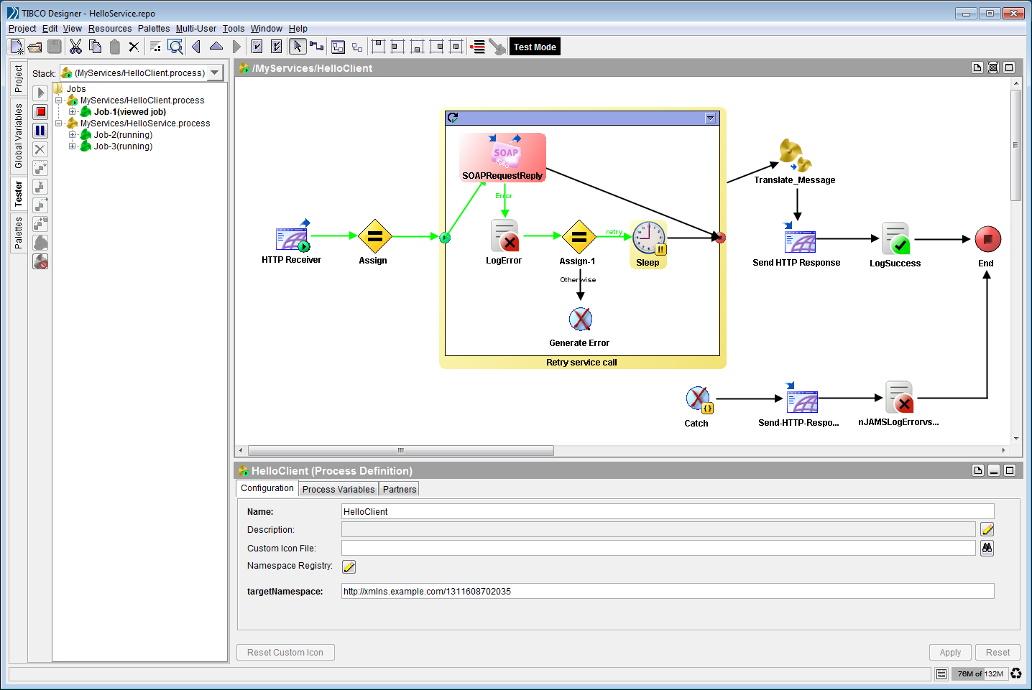Click the canvas horizontal scrollbar thumb

click(401, 450)
